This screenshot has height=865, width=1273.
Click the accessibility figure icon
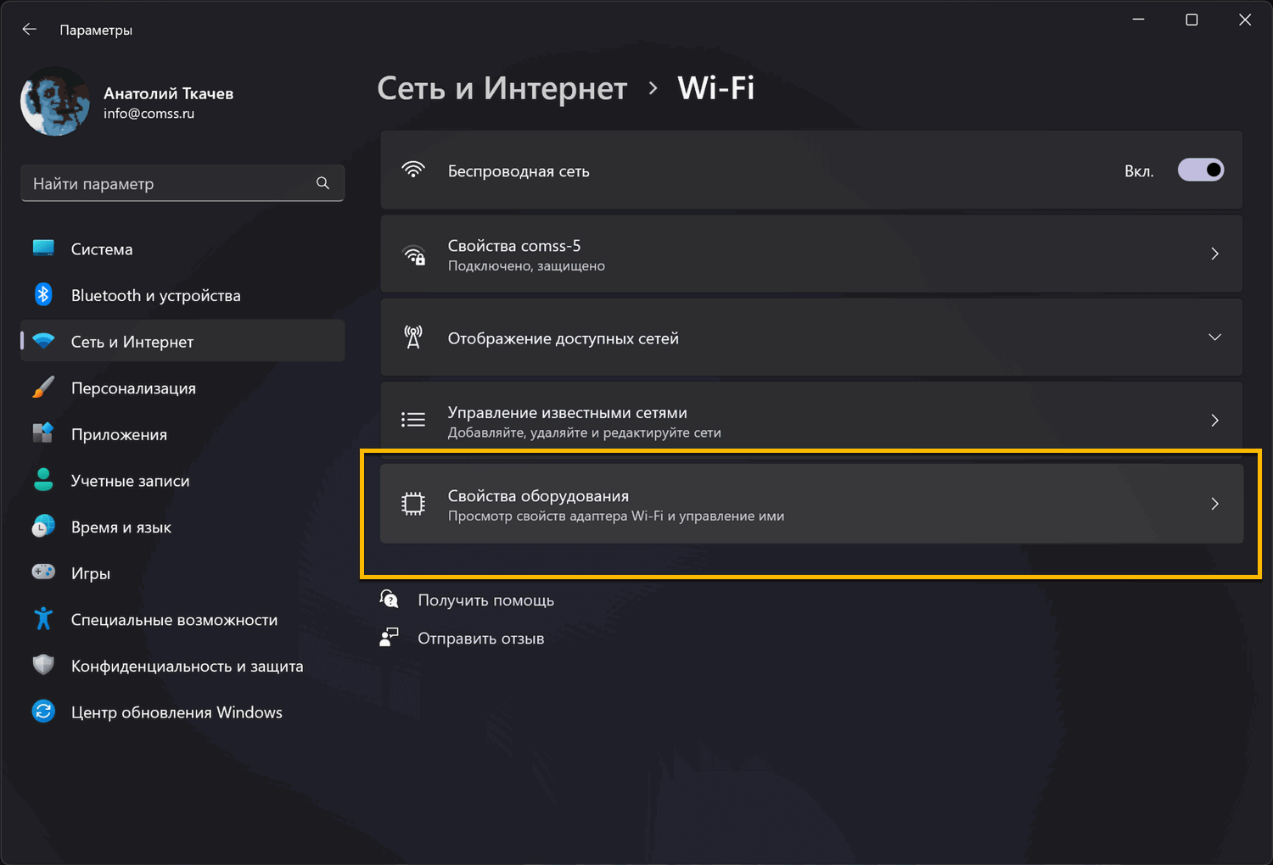(x=43, y=619)
